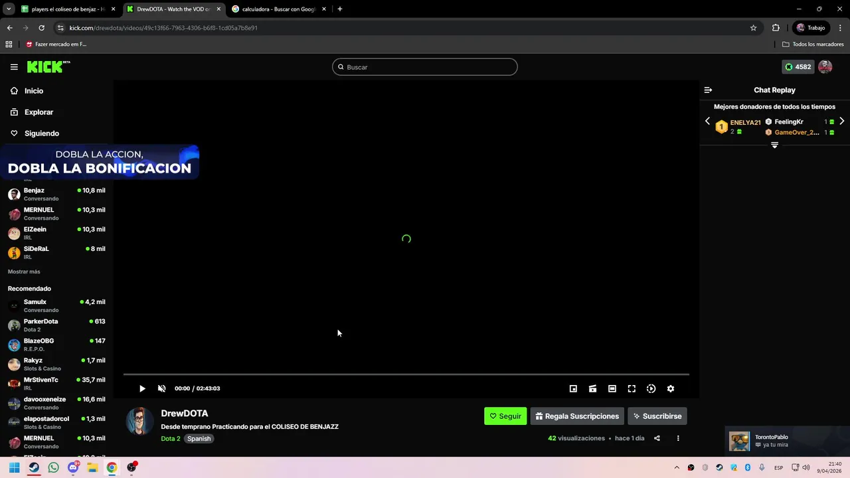850x478 pixels.
Task: Open the Kick hamburger menu
Action: point(14,67)
